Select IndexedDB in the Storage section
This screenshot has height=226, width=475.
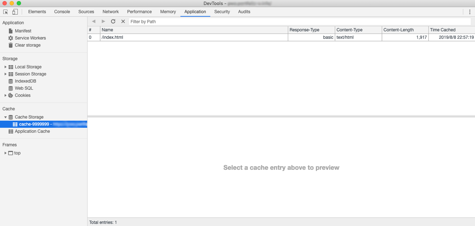click(25, 81)
